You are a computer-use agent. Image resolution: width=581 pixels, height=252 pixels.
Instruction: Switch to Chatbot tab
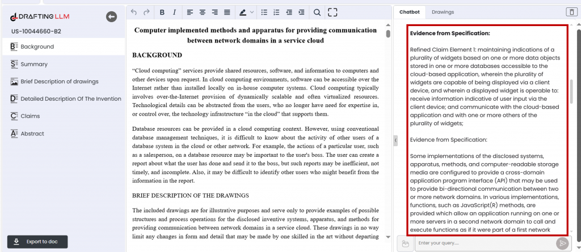410,12
